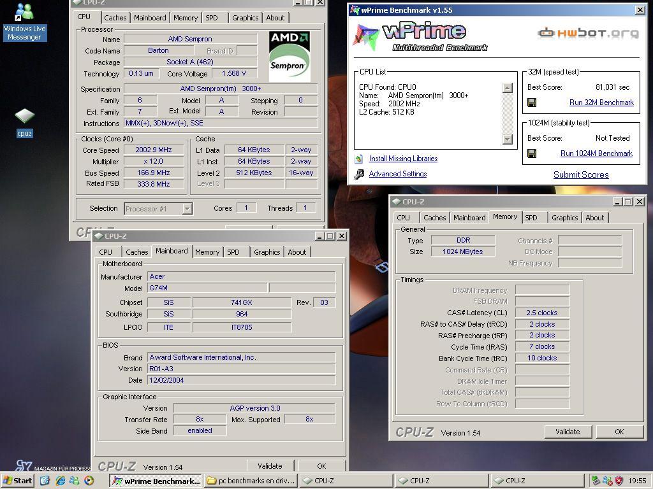The width and height of the screenshot is (653, 489).
Task: Launch Windows Media Player from quick launch
Action: tap(89, 481)
